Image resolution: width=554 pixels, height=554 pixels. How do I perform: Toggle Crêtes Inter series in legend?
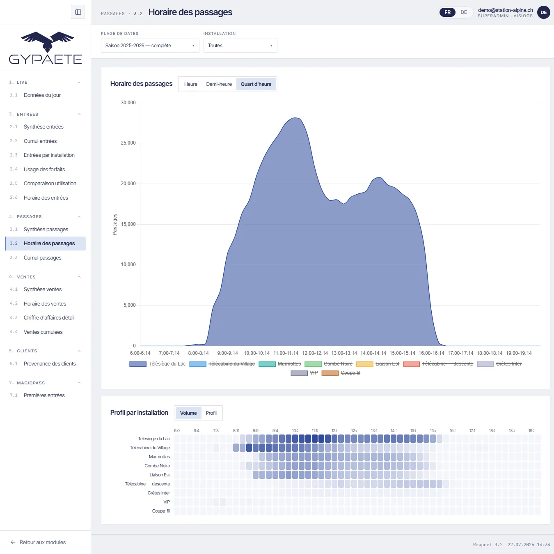click(x=499, y=364)
